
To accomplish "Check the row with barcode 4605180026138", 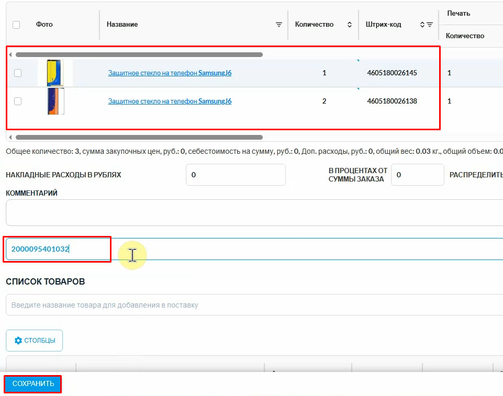I will click(x=18, y=101).
